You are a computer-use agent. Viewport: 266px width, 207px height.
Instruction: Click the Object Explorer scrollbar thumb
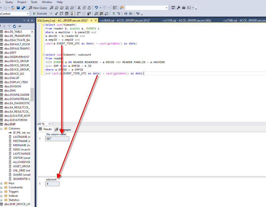(x=32, y=94)
